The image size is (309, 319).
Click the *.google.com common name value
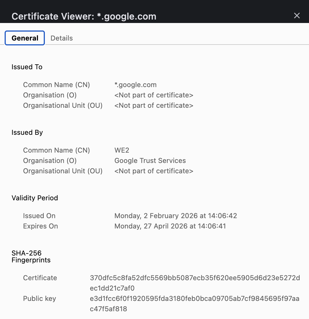coord(136,85)
